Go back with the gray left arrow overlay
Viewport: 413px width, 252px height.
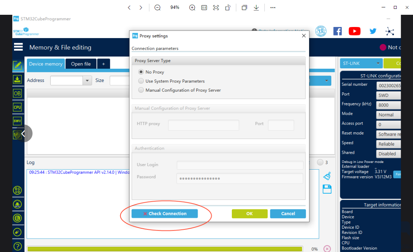click(23, 133)
